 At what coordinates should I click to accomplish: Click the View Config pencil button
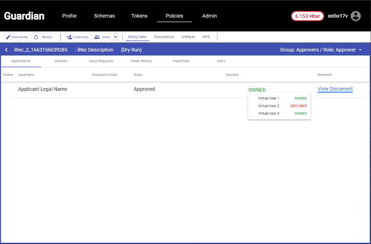pyautogui.click(x=16, y=37)
